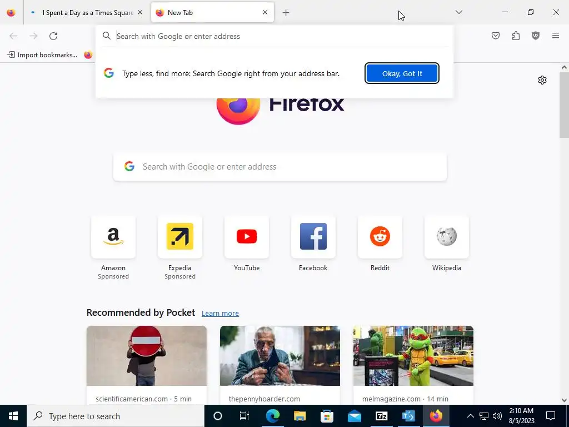Image resolution: width=569 pixels, height=427 pixels.
Task: Open the volume speaker tray icon
Action: 497,416
